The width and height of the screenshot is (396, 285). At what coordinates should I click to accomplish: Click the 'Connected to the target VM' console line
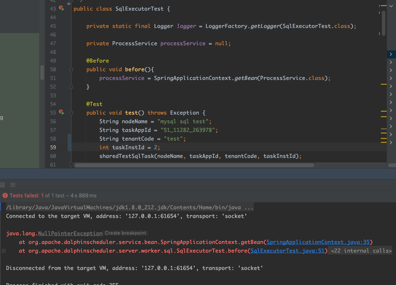tap(127, 216)
